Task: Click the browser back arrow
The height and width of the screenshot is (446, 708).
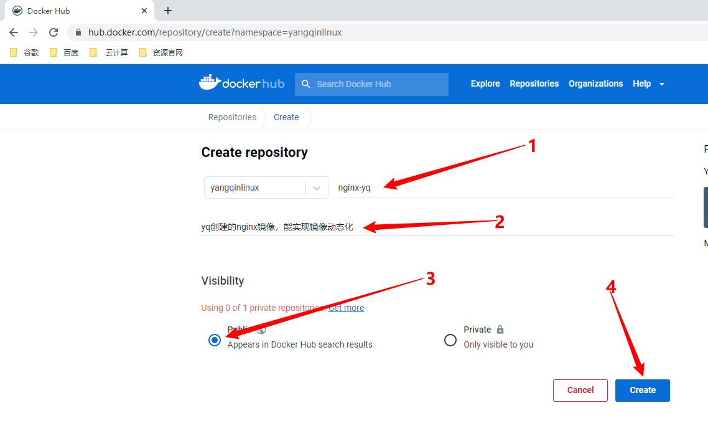Action: pos(14,32)
